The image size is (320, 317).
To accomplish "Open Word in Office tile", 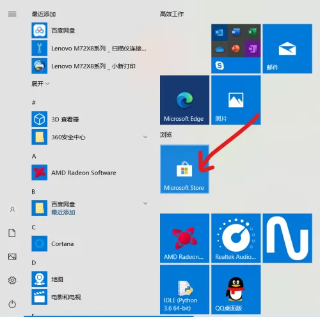I will click(x=236, y=33).
